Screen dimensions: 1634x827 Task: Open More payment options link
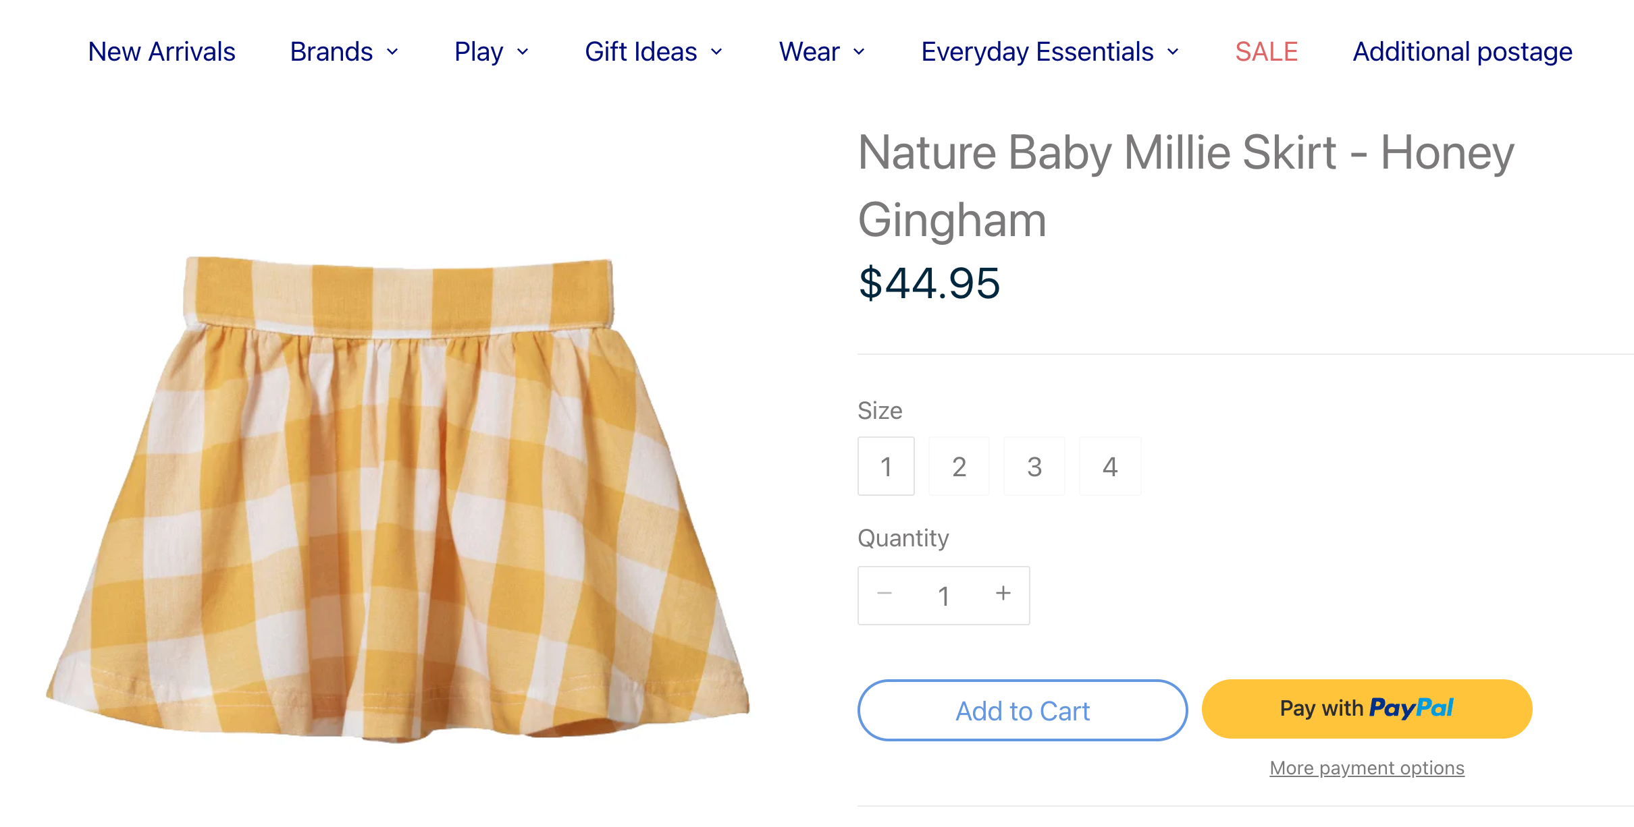click(x=1367, y=768)
